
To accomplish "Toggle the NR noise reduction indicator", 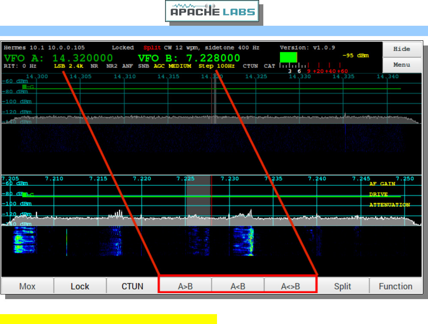I will point(94,66).
